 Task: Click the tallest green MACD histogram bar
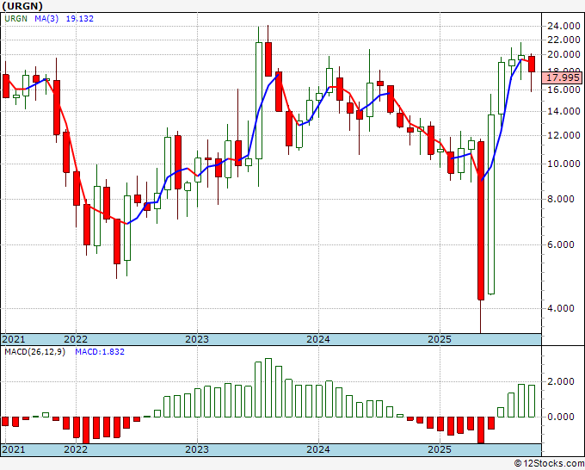[x=268, y=388]
